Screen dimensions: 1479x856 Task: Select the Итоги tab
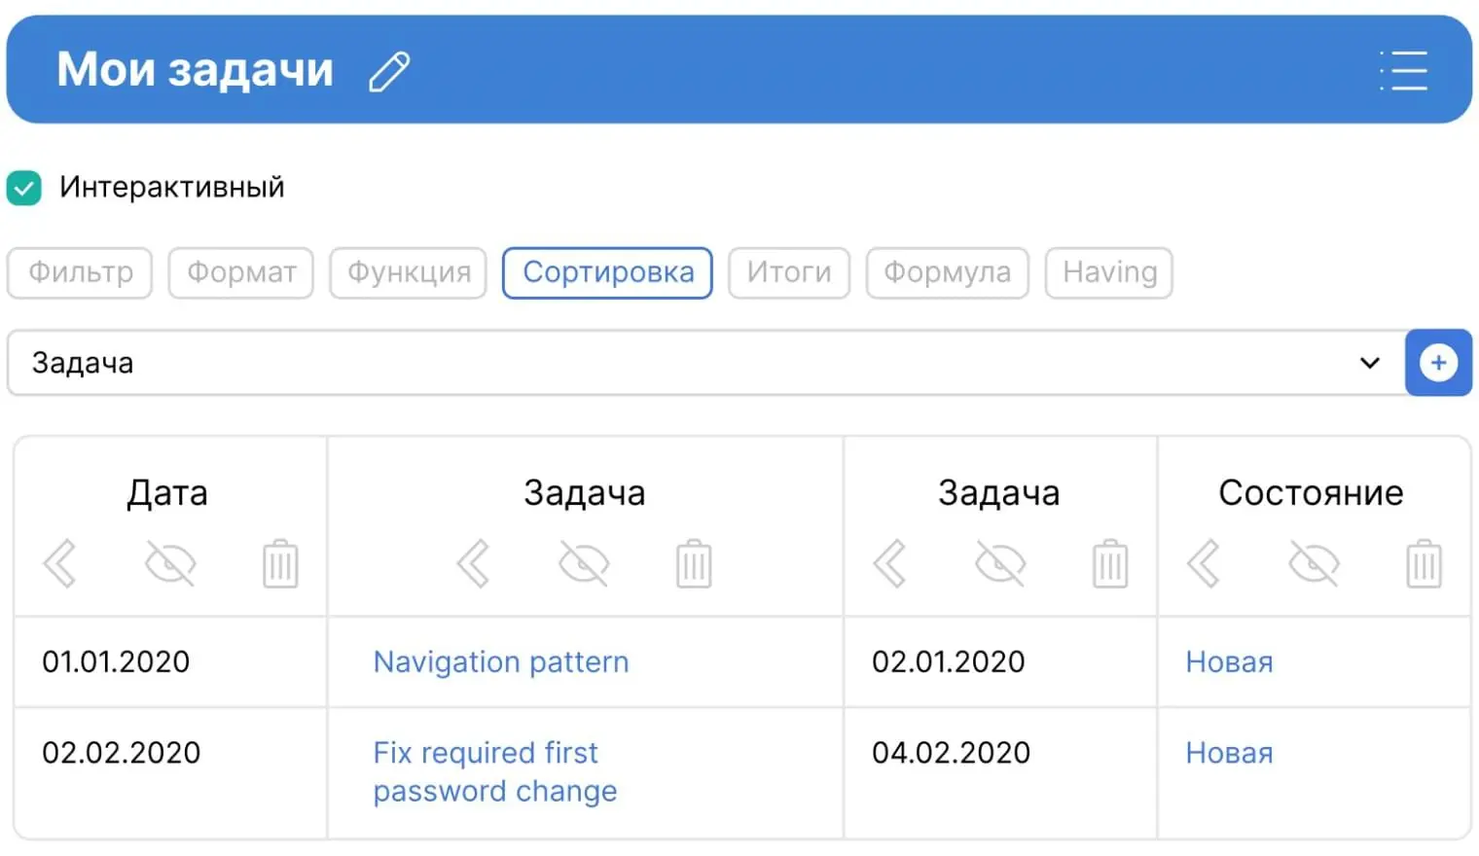click(x=789, y=272)
